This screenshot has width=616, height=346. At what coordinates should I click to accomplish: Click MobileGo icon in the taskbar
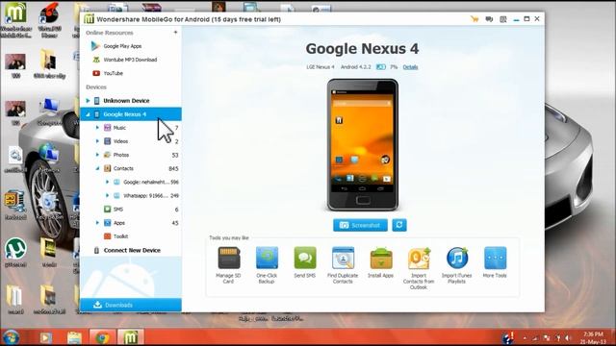(131, 337)
